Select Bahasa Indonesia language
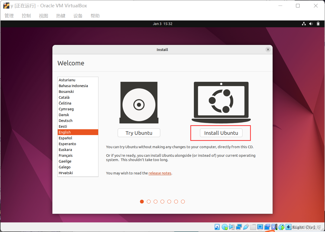The image size is (325, 232). point(78,86)
